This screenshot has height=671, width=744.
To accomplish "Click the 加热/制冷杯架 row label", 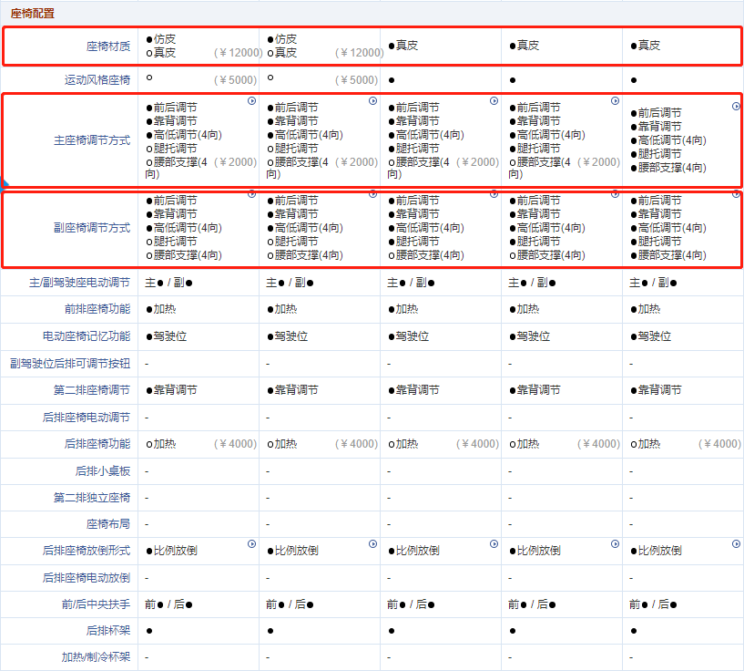I will point(96,656).
